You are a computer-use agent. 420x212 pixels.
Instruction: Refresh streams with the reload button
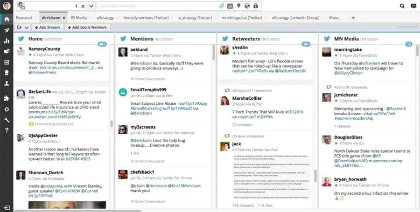pos(19,27)
